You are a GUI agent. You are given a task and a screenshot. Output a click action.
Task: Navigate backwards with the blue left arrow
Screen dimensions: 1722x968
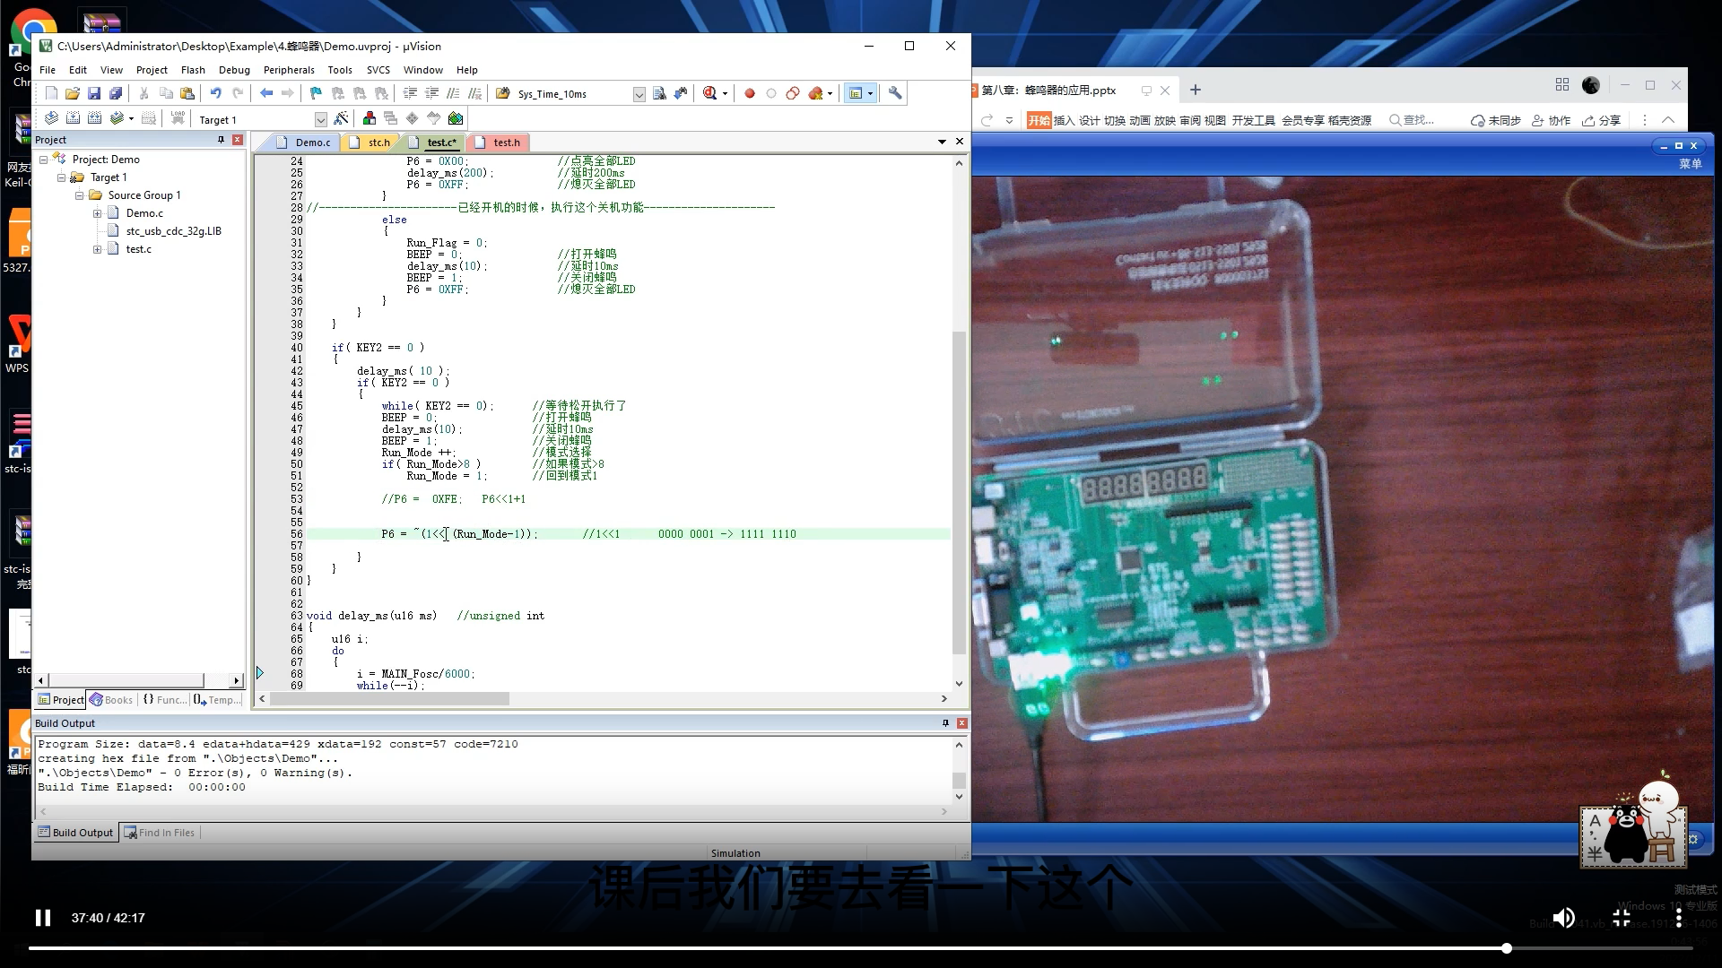[x=266, y=93]
